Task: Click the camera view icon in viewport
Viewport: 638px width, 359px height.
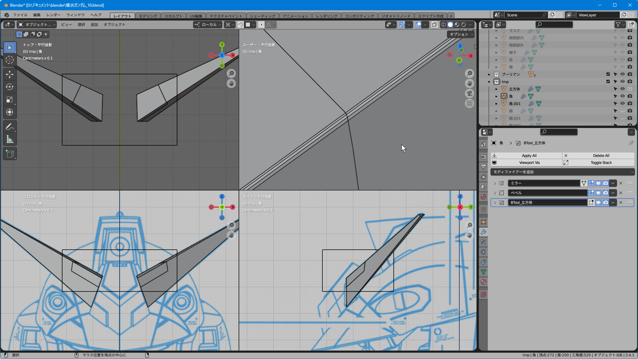Action: (469, 93)
